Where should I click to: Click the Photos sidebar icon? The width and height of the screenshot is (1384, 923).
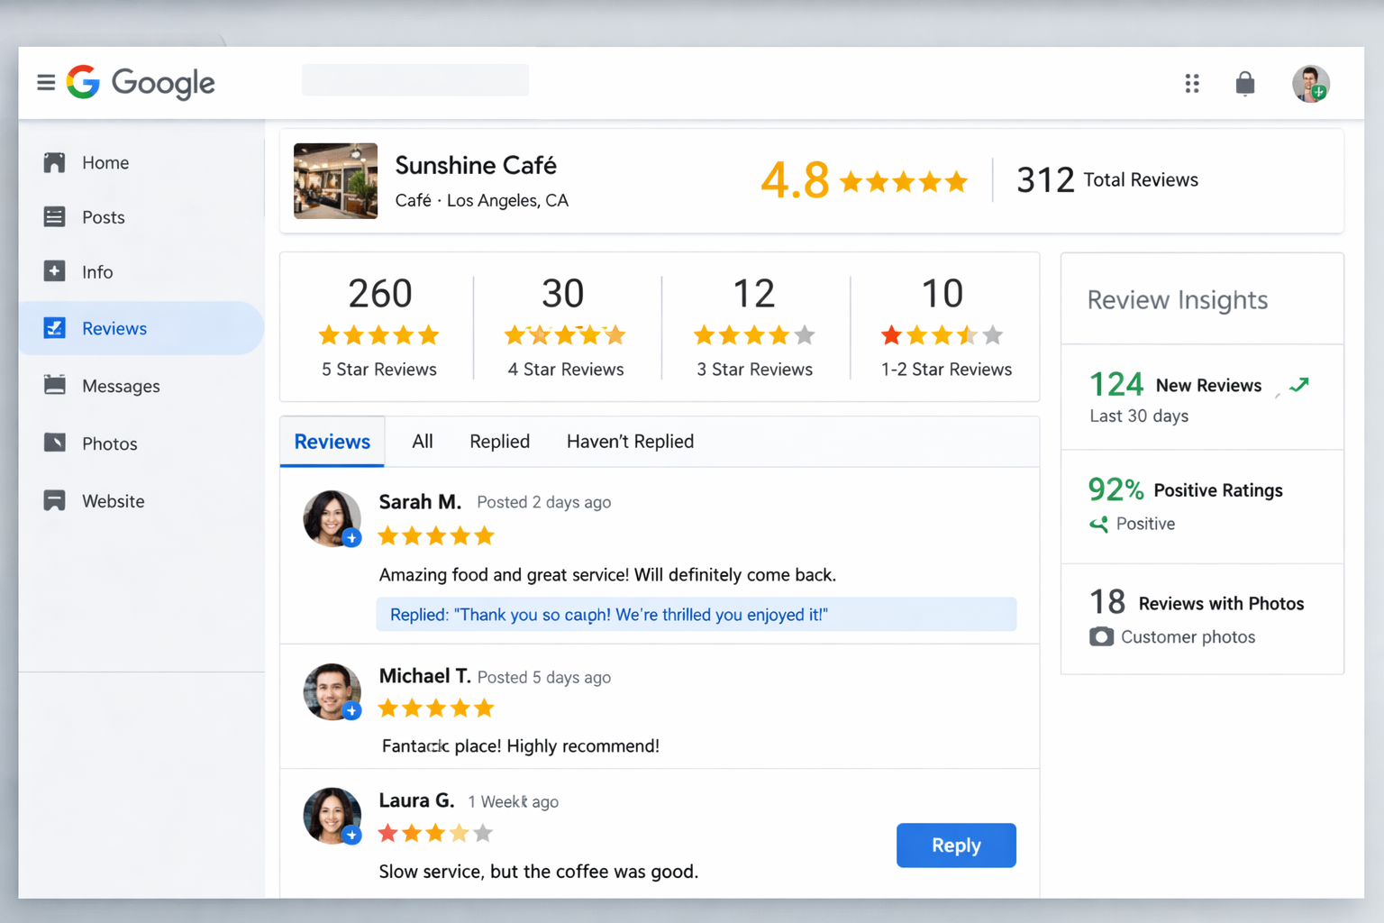(x=55, y=443)
